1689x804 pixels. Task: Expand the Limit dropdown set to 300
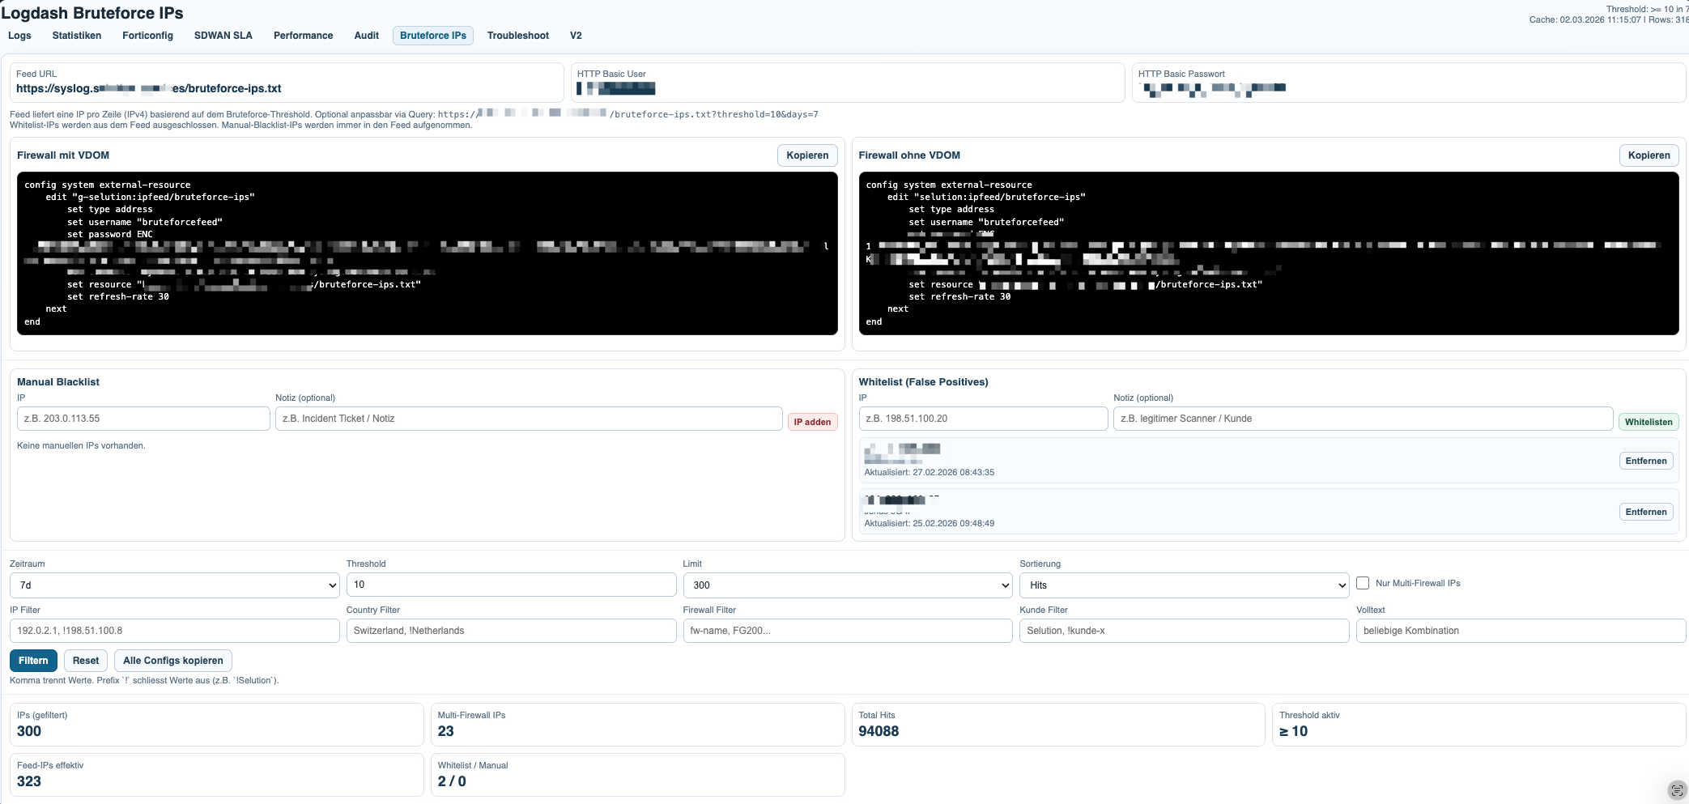click(847, 585)
